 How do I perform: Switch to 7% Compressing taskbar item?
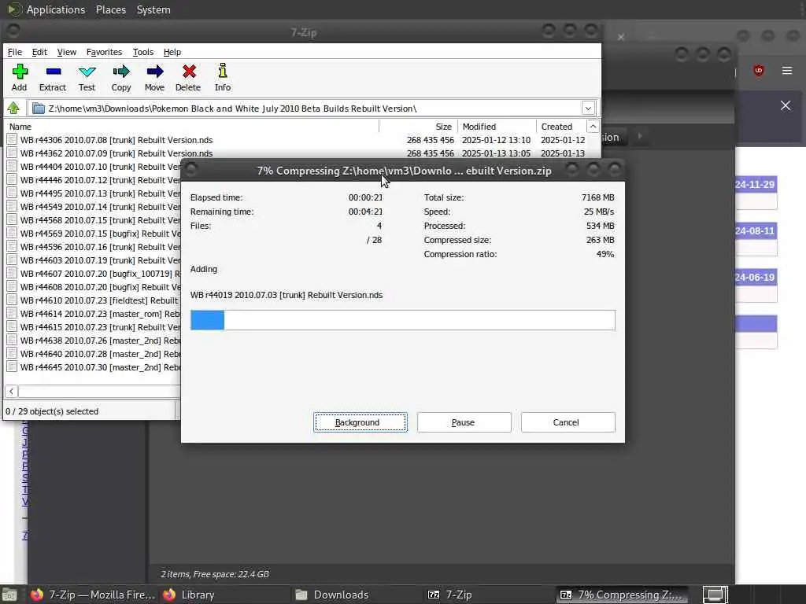tap(622, 595)
